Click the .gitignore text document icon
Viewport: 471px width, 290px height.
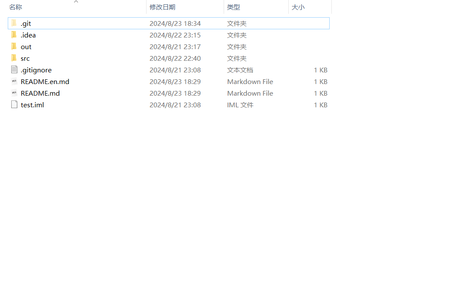point(14,70)
